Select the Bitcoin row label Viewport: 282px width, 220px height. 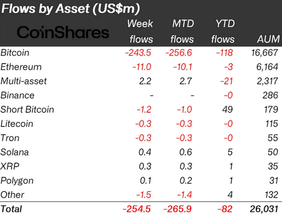15,53
